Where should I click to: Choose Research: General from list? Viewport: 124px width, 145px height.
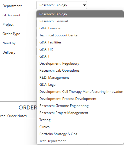80,21
